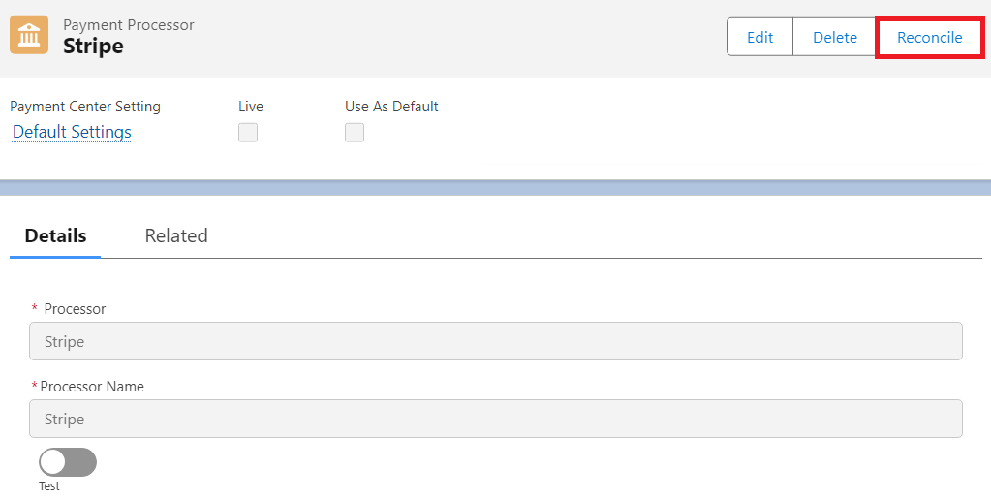Switch to the Related tab

[176, 235]
